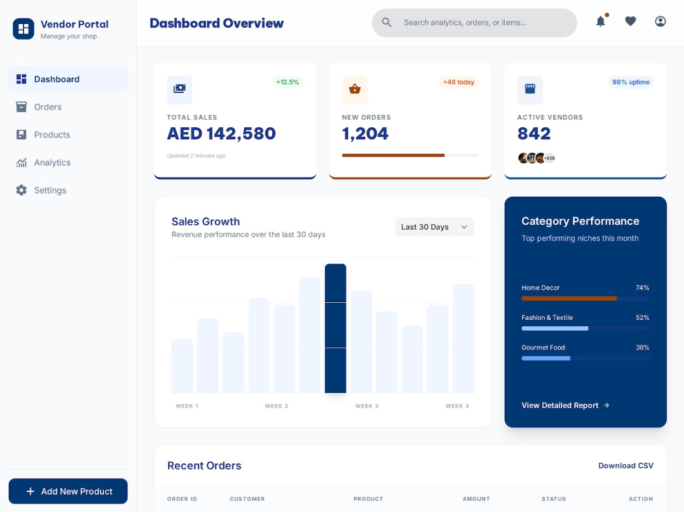This screenshot has width=684, height=512.
Task: Open Products in the sidebar
Action: 68,135
